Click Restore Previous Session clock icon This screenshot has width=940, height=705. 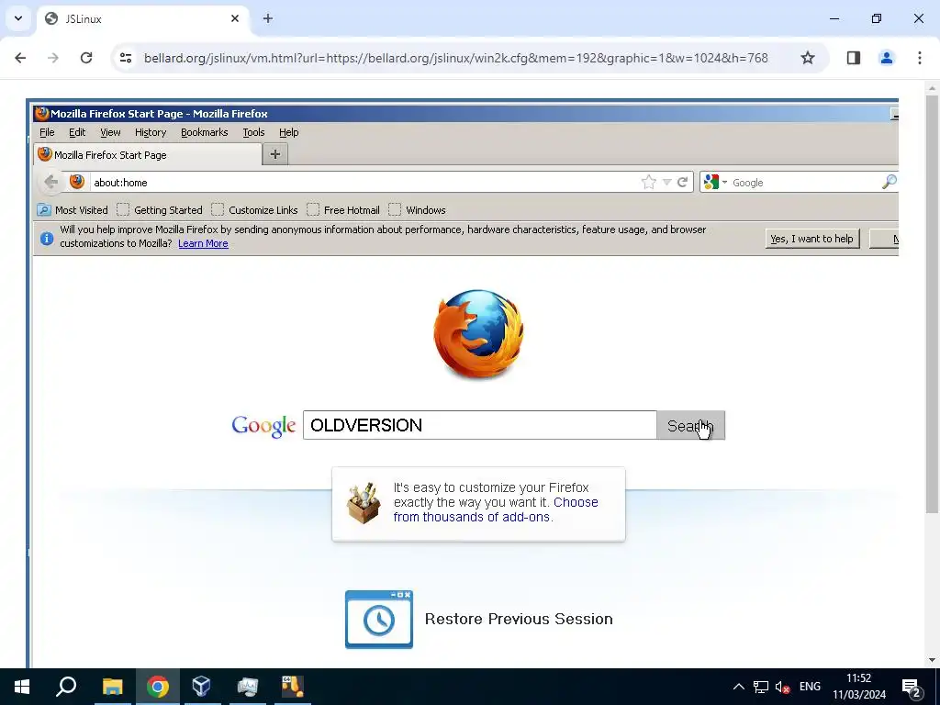pyautogui.click(x=379, y=620)
